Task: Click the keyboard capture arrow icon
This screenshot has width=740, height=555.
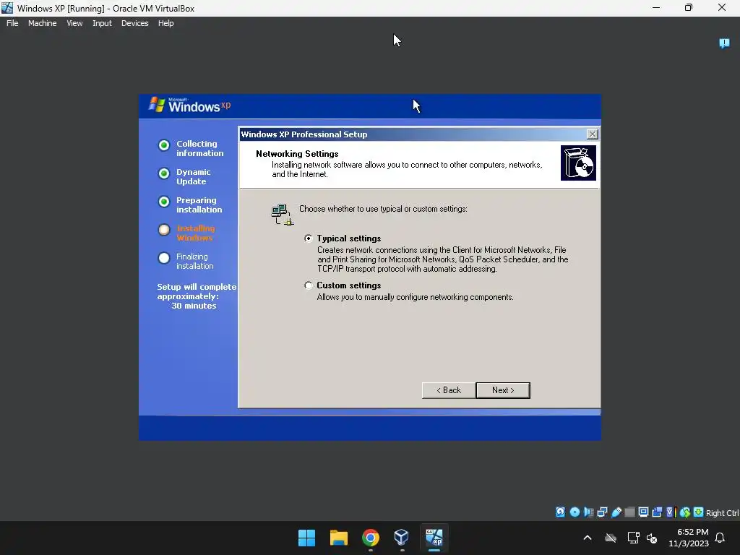Action: 699,512
